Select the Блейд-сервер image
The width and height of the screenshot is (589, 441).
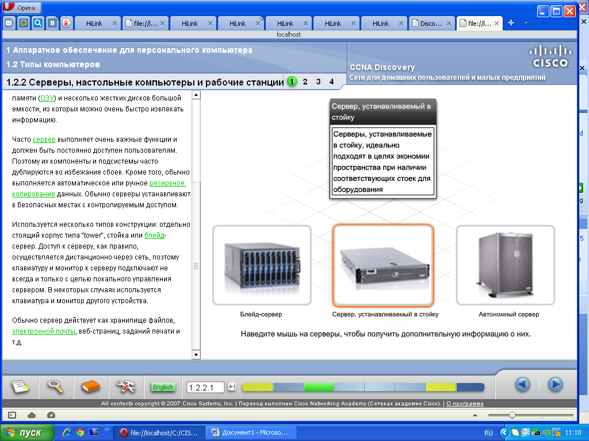click(x=262, y=265)
